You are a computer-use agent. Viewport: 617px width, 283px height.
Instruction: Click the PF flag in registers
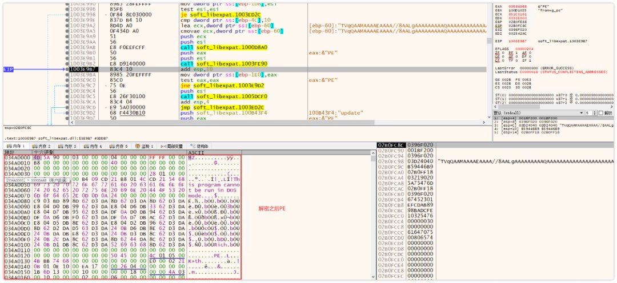512,52
